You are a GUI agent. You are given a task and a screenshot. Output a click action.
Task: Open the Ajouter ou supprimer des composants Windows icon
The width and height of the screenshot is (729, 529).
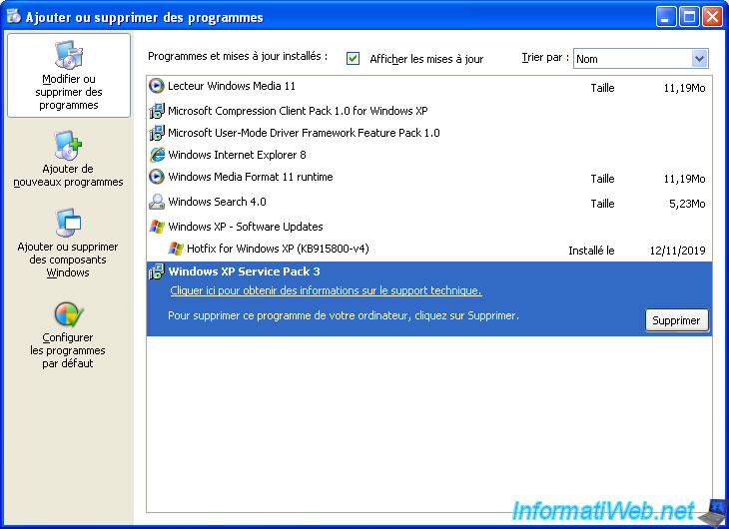68,223
